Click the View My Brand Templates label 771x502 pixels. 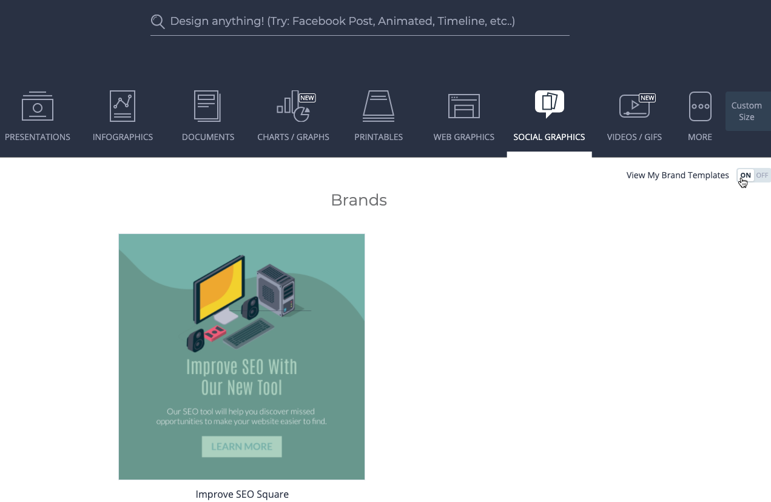(x=678, y=175)
